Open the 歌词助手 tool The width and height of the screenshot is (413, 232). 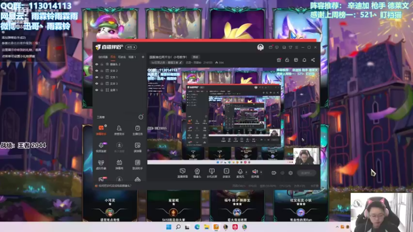click(137, 164)
